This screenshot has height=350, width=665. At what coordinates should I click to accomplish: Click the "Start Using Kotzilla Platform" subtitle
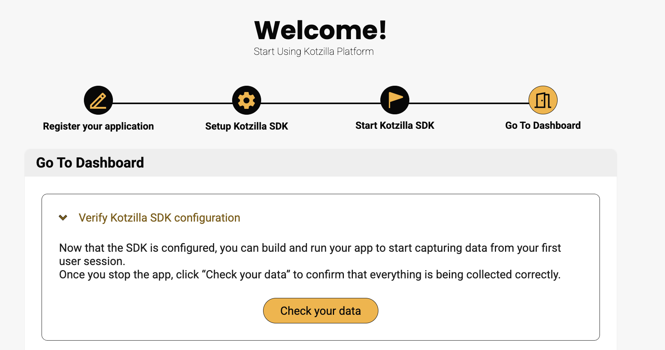314,51
